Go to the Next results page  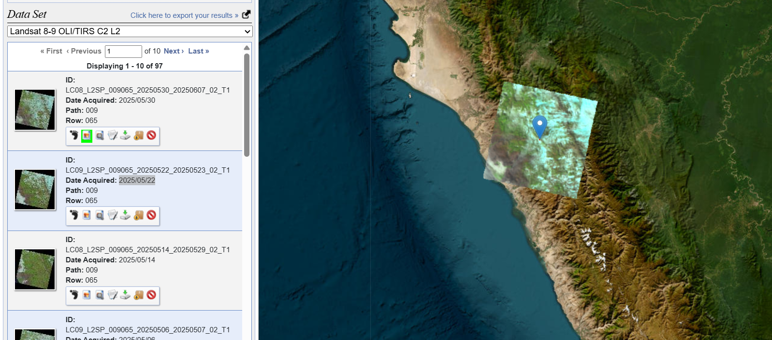pyautogui.click(x=174, y=51)
